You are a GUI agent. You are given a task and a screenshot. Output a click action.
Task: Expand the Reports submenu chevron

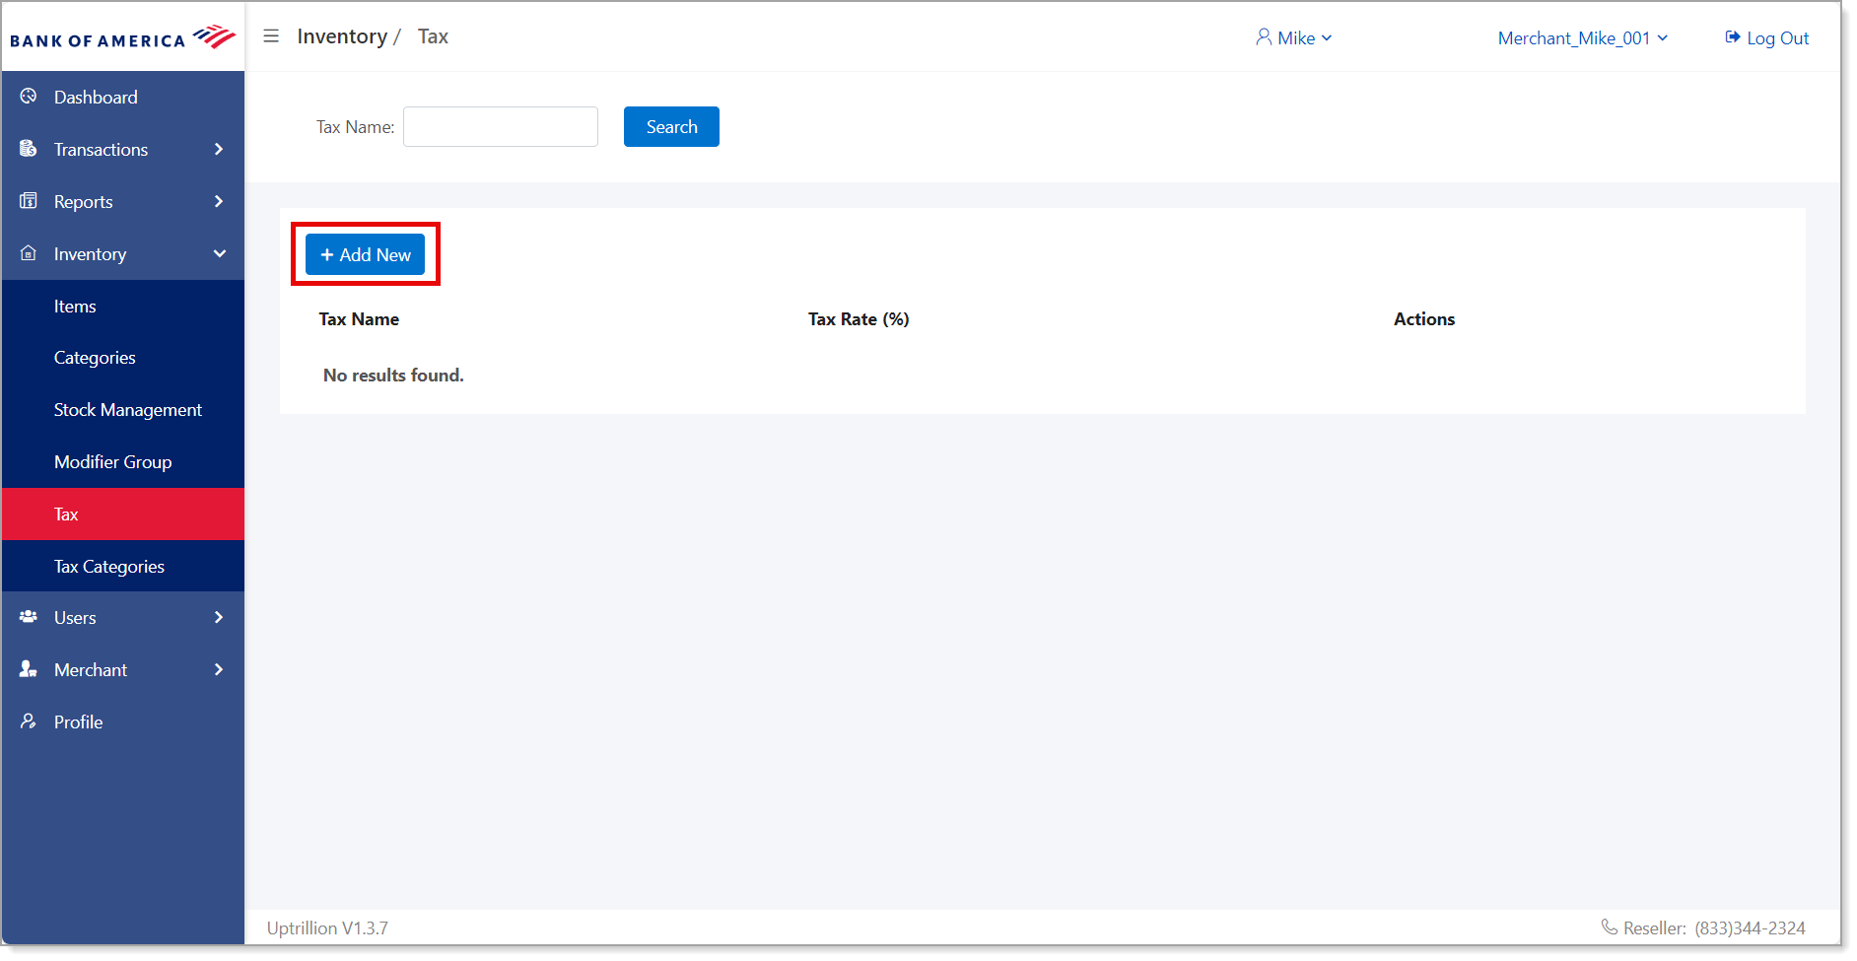pos(219,201)
